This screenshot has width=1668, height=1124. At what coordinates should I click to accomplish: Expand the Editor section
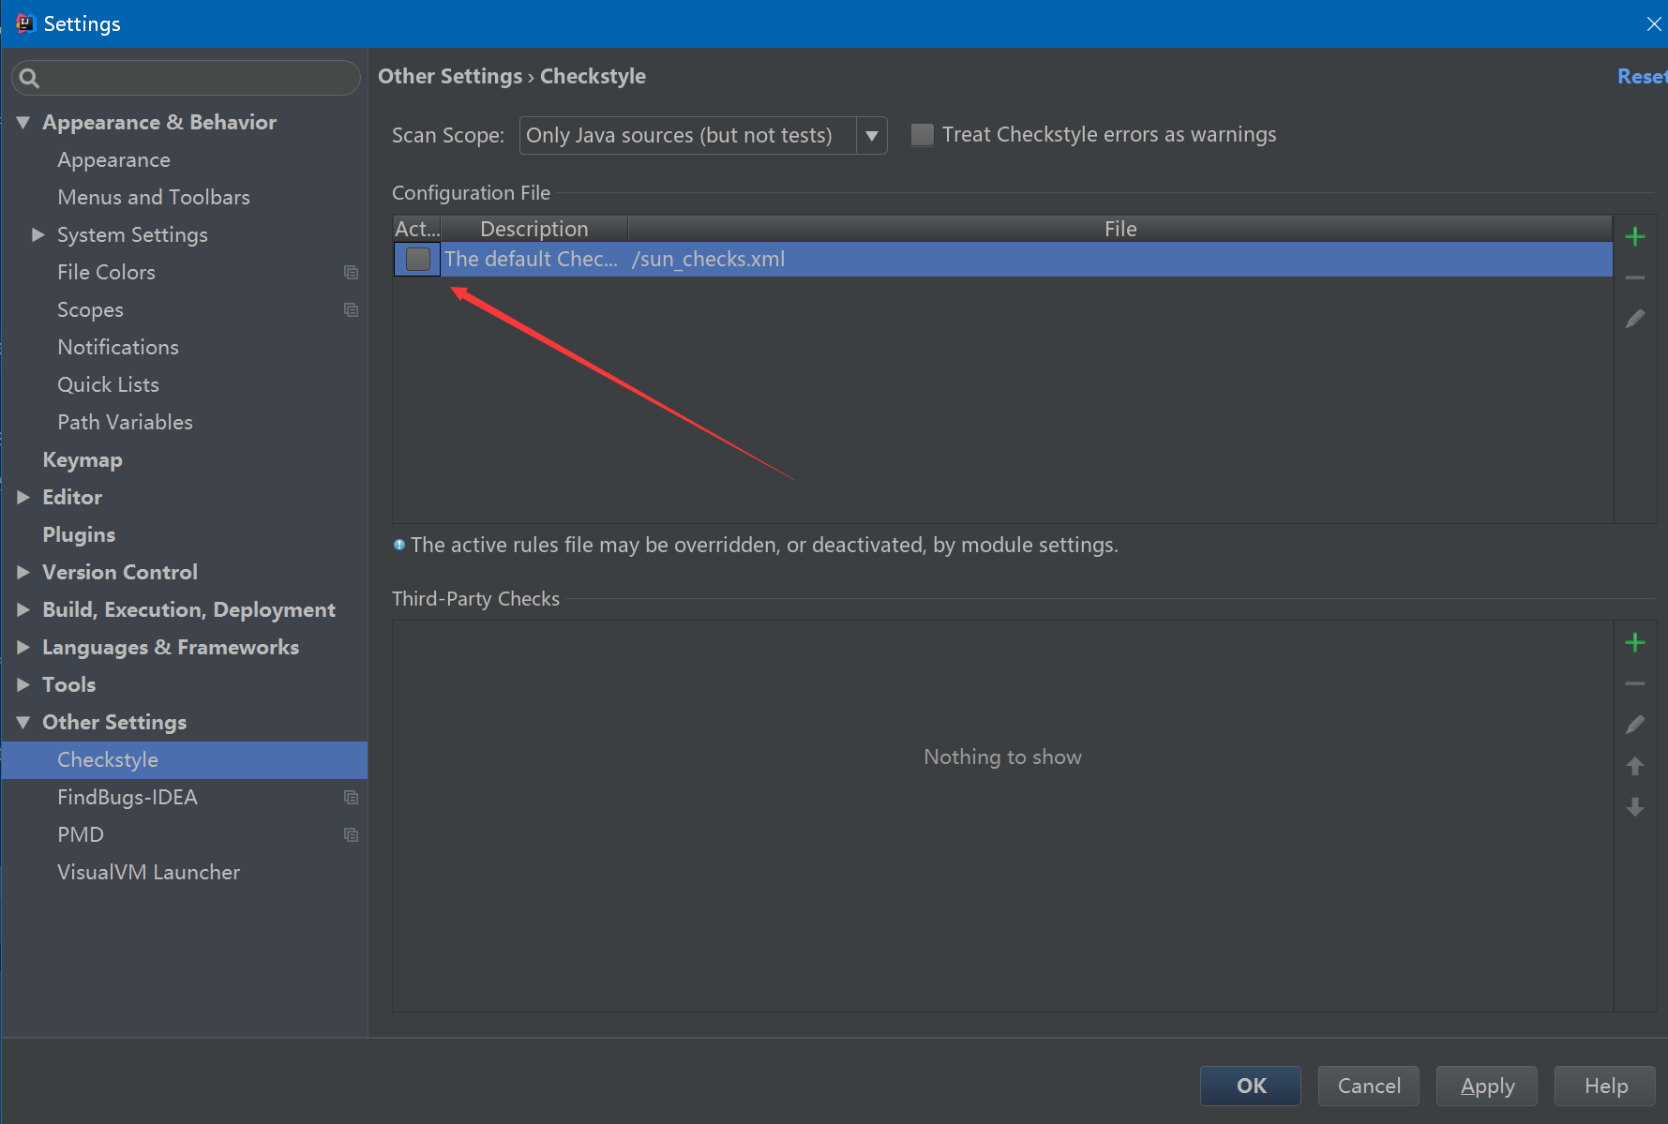23,497
